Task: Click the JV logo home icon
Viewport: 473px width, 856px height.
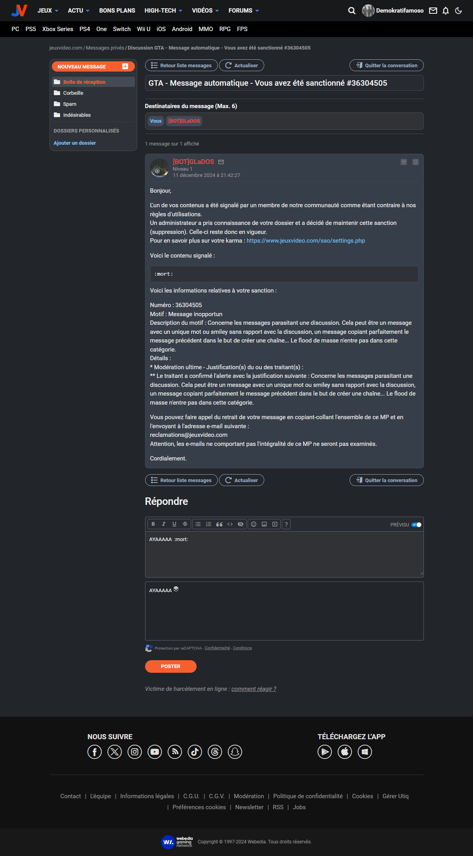Action: pyautogui.click(x=19, y=11)
